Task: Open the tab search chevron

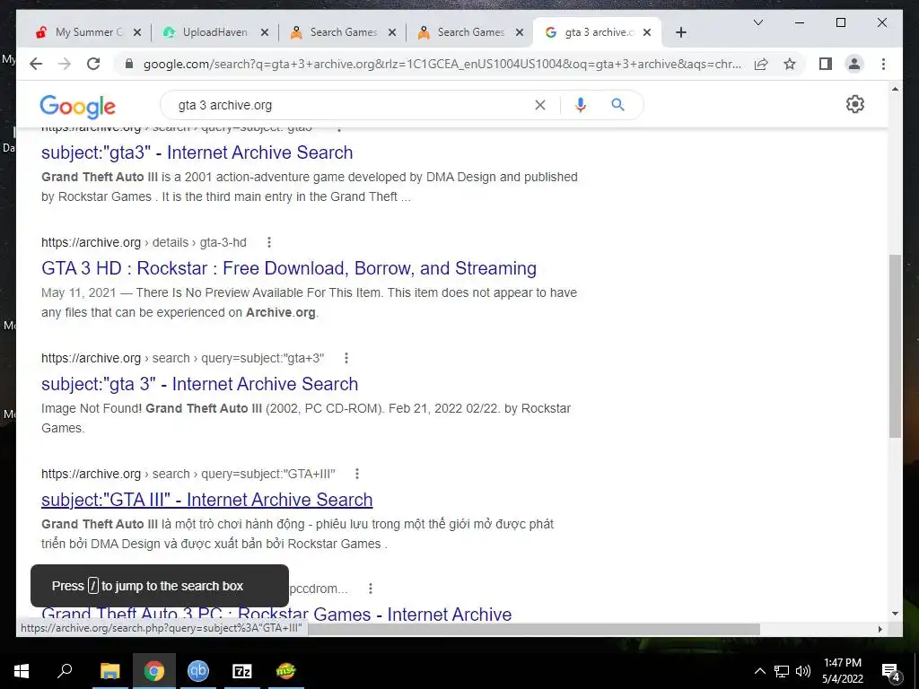Action: (757, 22)
